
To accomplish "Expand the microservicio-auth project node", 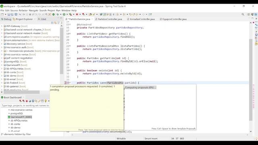I will tap(2, 48).
